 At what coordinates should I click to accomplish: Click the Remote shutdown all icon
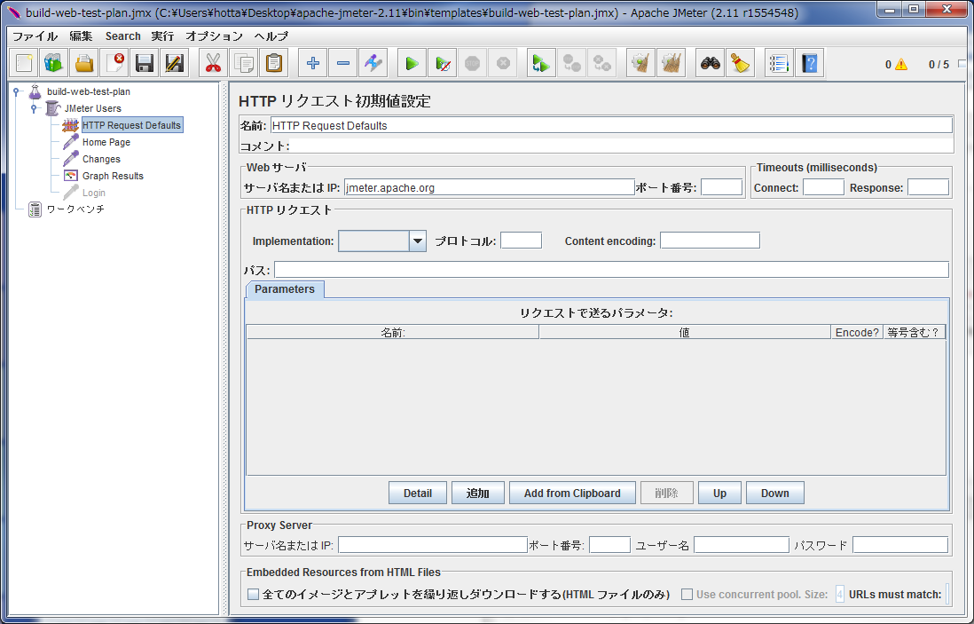point(602,63)
